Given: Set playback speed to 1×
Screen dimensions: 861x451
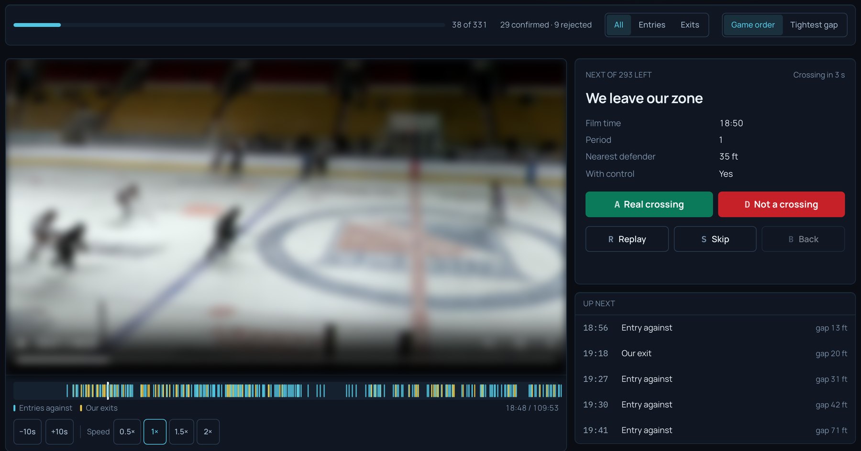Looking at the screenshot, I should [x=155, y=432].
